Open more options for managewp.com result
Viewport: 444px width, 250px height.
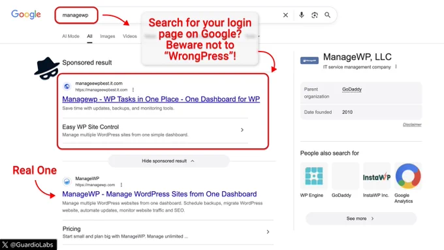click(x=121, y=185)
